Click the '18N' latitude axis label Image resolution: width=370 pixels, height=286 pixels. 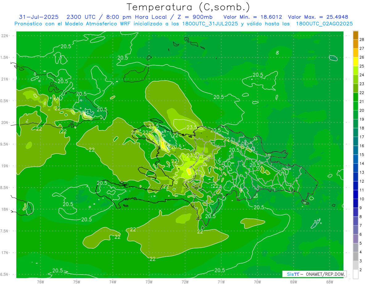(4, 209)
